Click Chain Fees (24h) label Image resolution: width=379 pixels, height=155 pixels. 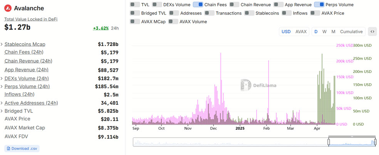24,52
